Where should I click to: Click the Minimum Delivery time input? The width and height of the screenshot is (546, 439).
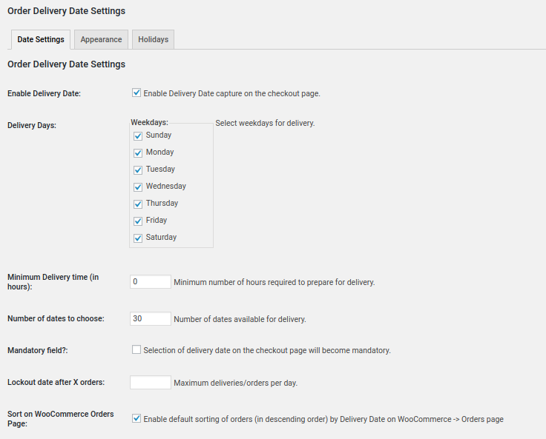(151, 282)
